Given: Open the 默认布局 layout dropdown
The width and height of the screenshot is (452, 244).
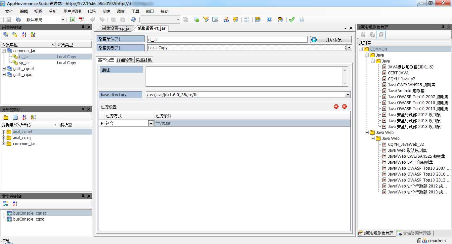Looking at the screenshot, I should (x=63, y=20).
